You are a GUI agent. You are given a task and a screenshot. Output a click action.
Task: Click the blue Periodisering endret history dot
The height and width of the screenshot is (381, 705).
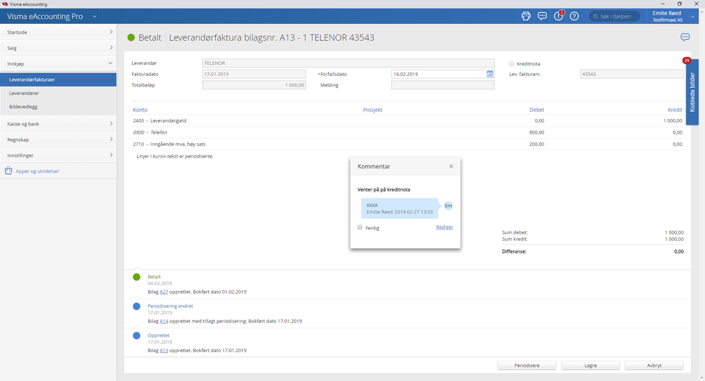[137, 306]
